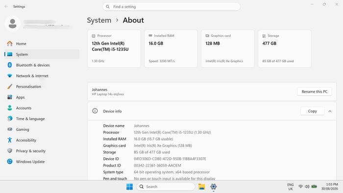Open the clock showing 1:03 PM
The width and height of the screenshot is (343, 193).
pyautogui.click(x=330, y=187)
